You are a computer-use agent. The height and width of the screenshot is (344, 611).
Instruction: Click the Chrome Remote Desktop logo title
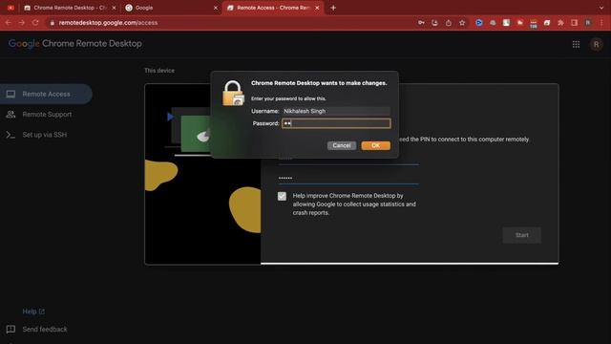[75, 44]
